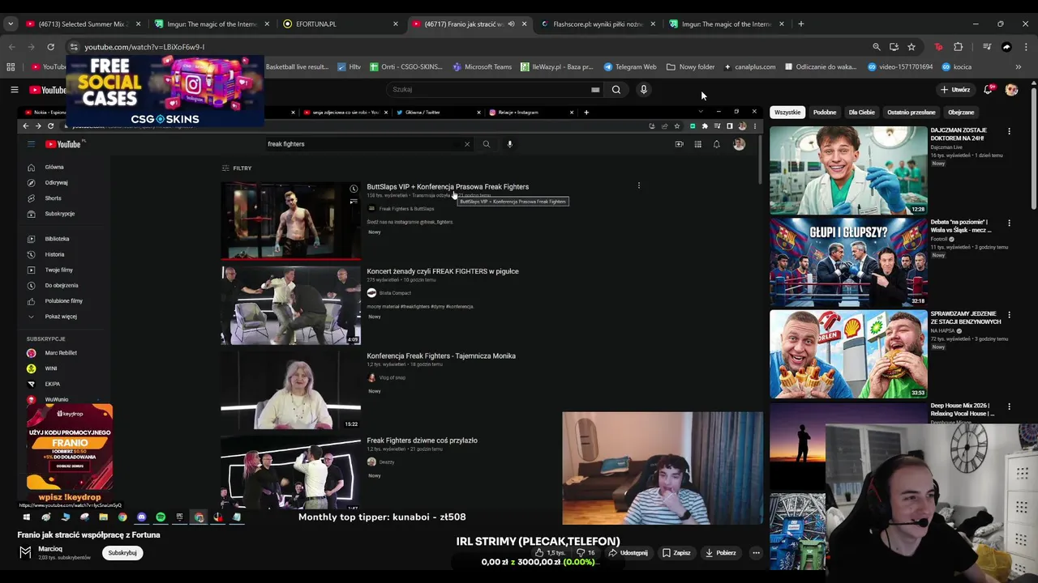Open YouTube notifications bell
1038x583 pixels.
(x=988, y=90)
